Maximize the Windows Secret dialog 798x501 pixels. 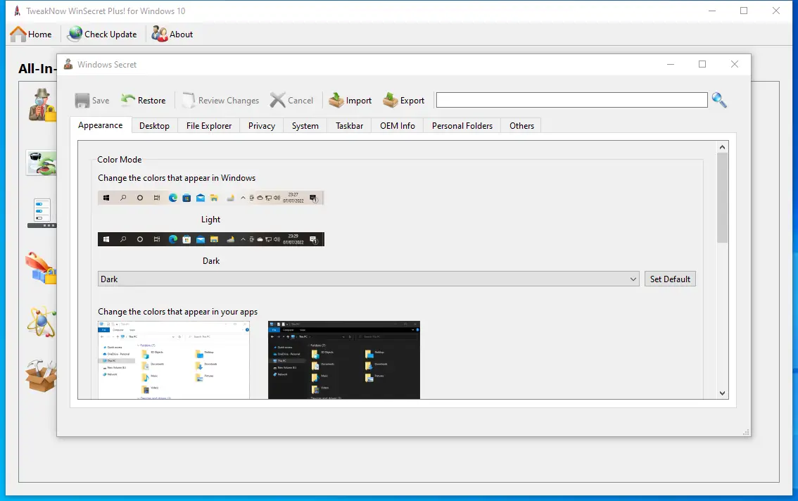tap(702, 64)
